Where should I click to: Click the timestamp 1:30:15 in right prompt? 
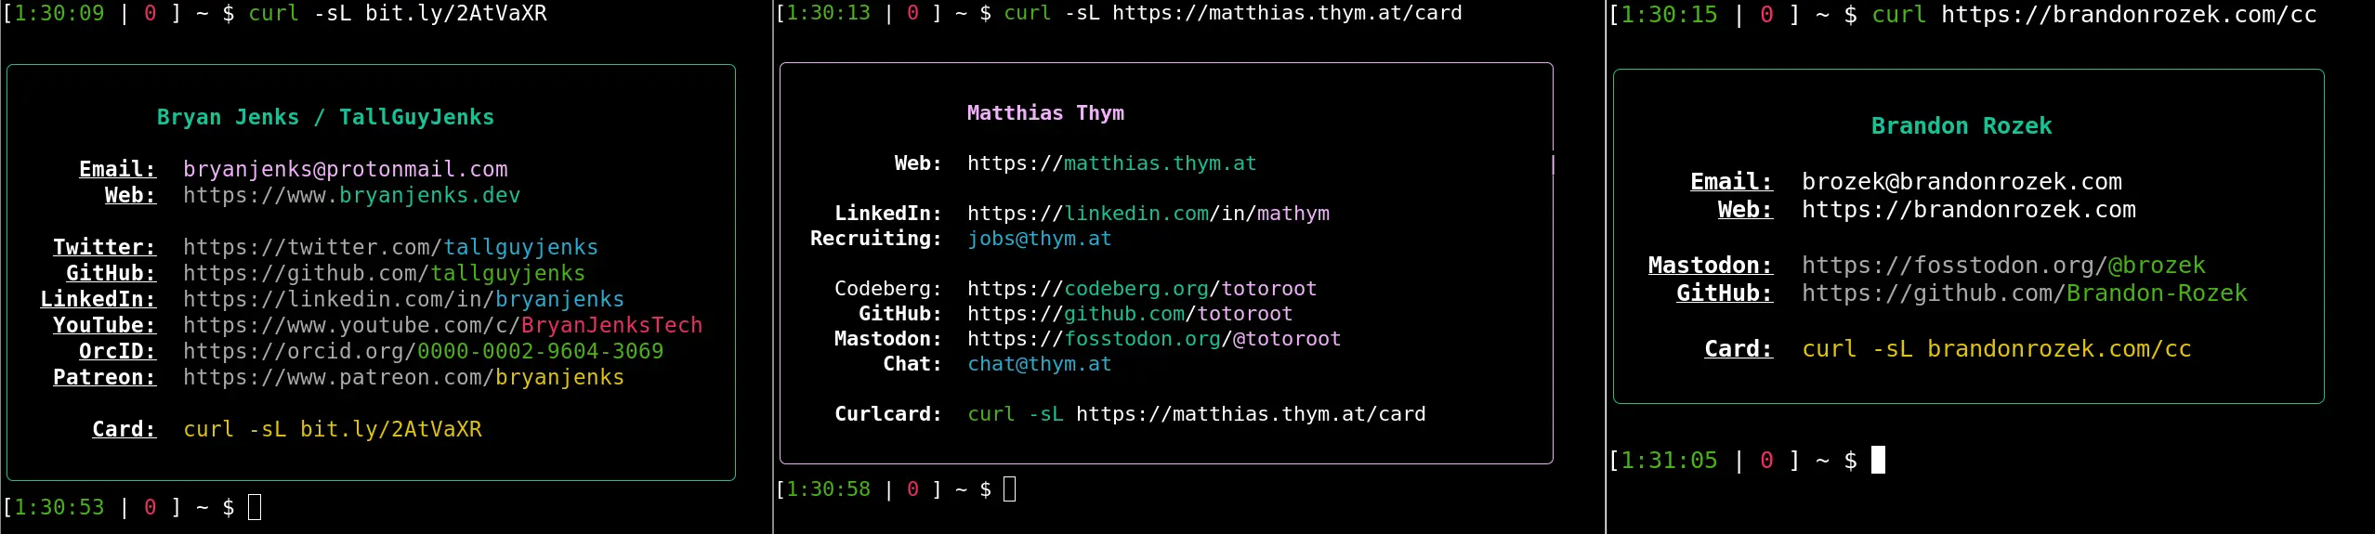[1670, 15]
